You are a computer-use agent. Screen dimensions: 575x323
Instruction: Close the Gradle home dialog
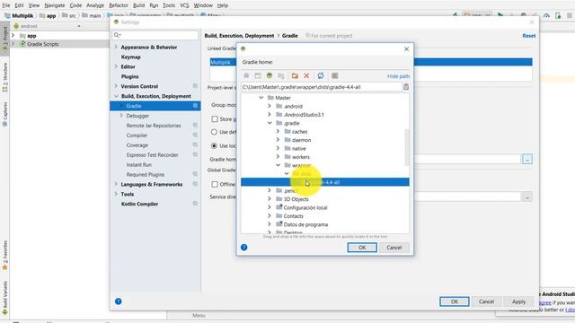406,49
